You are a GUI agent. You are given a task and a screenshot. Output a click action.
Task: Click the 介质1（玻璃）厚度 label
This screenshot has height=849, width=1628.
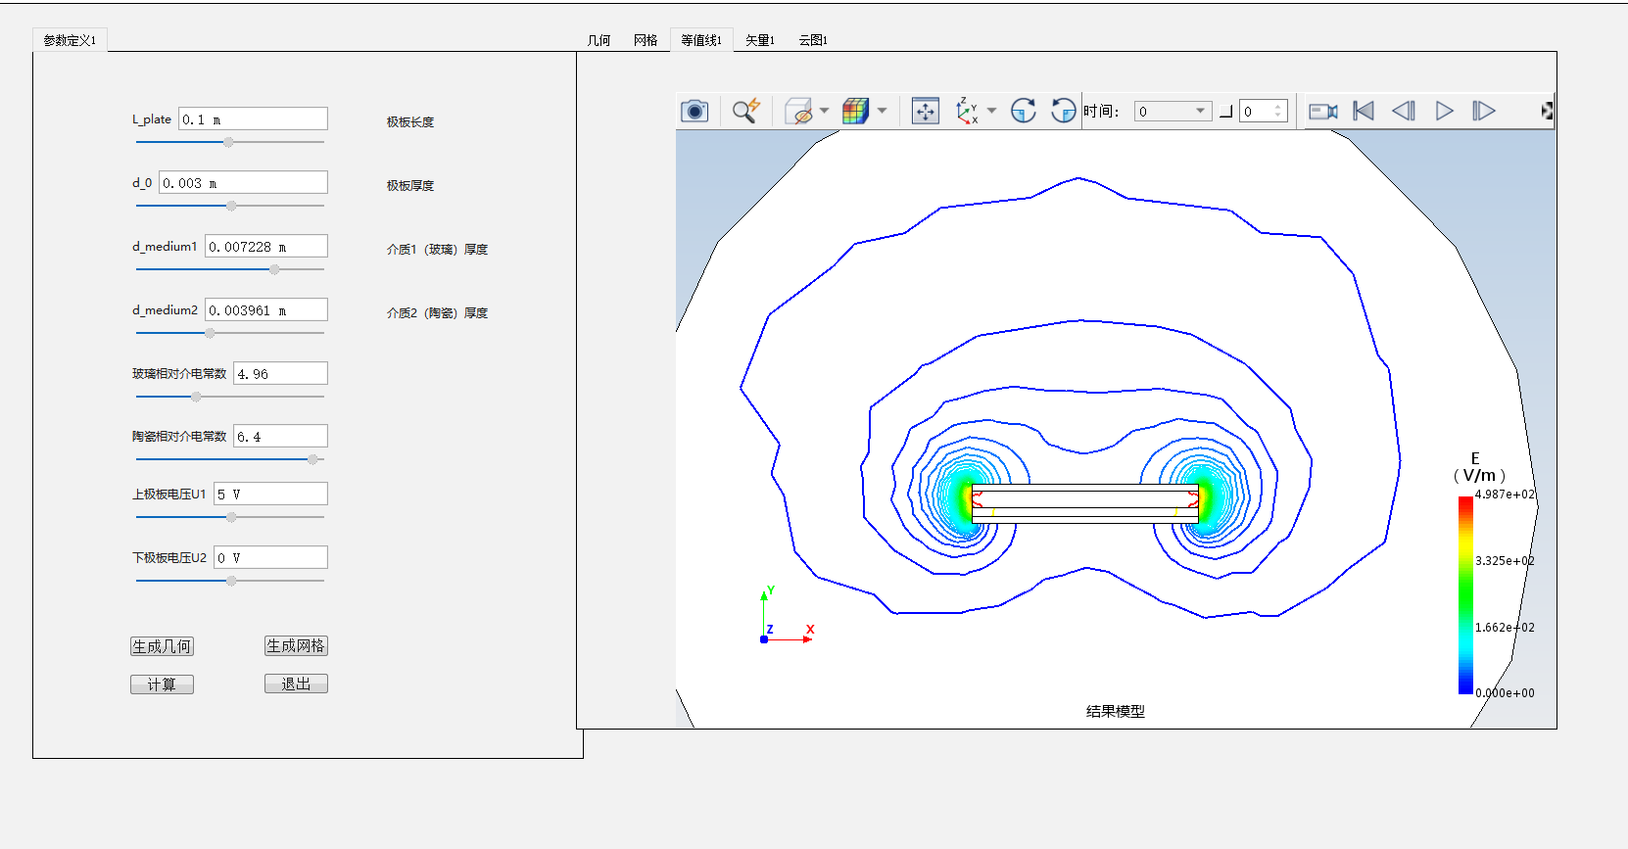(437, 250)
